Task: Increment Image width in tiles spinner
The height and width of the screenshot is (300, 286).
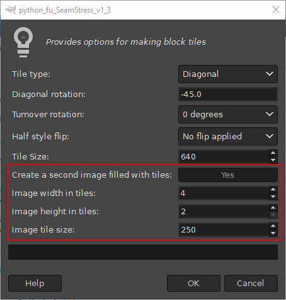Action: coord(273,190)
